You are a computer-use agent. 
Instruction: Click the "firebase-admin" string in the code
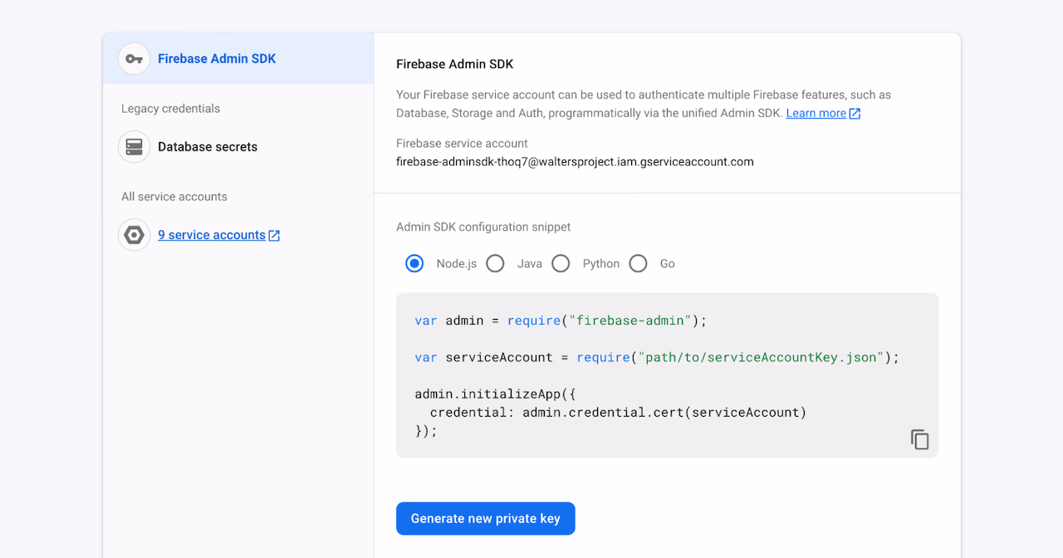(630, 321)
